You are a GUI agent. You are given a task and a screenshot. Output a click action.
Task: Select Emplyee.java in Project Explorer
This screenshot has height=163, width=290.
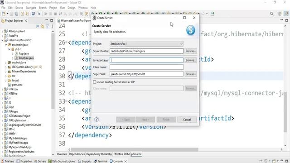[x=26, y=58]
